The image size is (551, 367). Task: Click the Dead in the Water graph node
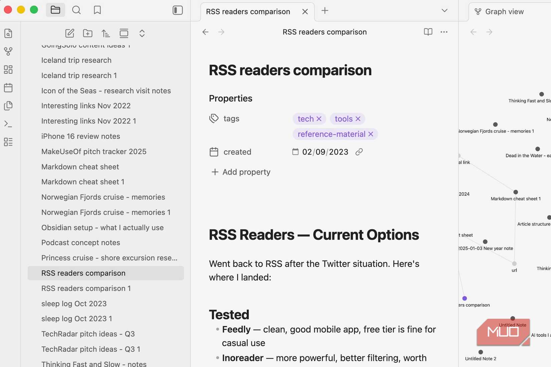click(x=538, y=149)
